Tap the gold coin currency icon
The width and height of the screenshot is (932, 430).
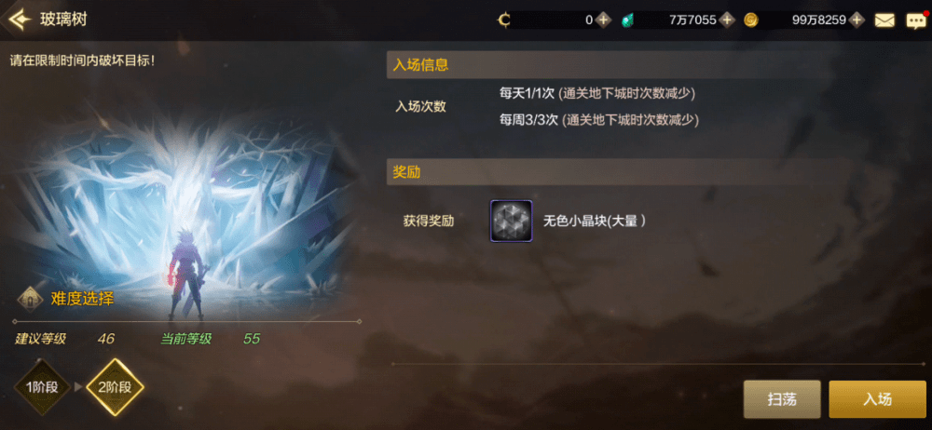click(x=751, y=20)
